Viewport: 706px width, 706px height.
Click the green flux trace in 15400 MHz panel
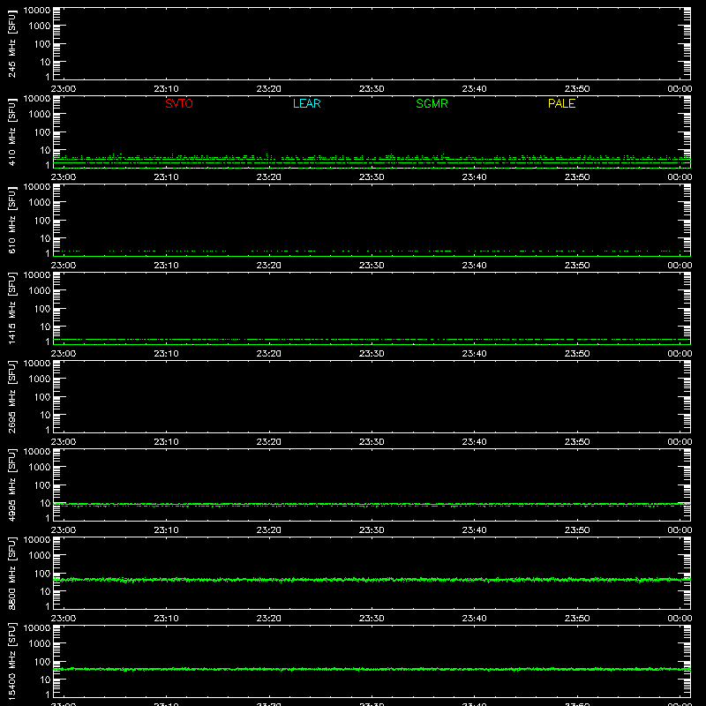372,669
